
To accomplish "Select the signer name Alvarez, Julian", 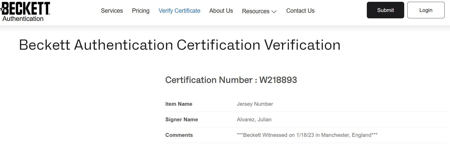I will [x=254, y=120].
